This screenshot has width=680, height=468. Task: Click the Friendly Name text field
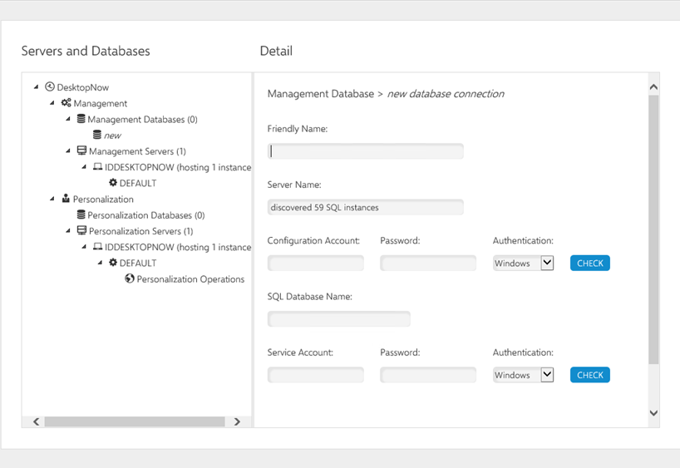[366, 151]
